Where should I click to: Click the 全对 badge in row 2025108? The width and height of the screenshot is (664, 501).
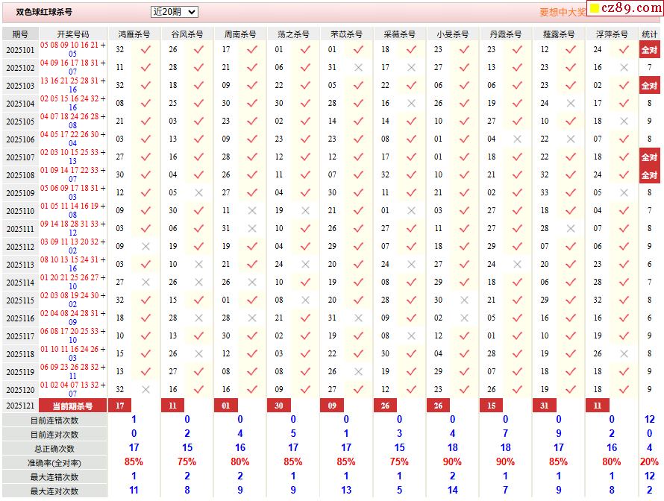pyautogui.click(x=649, y=175)
